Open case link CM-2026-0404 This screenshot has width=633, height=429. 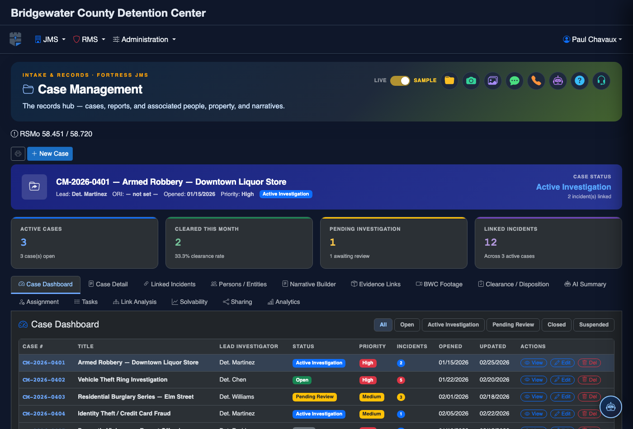[44, 414]
